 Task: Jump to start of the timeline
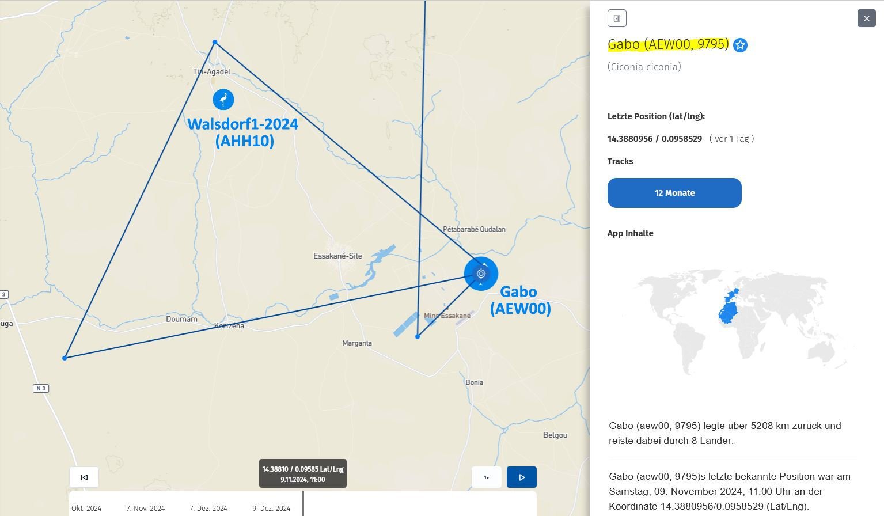click(84, 477)
